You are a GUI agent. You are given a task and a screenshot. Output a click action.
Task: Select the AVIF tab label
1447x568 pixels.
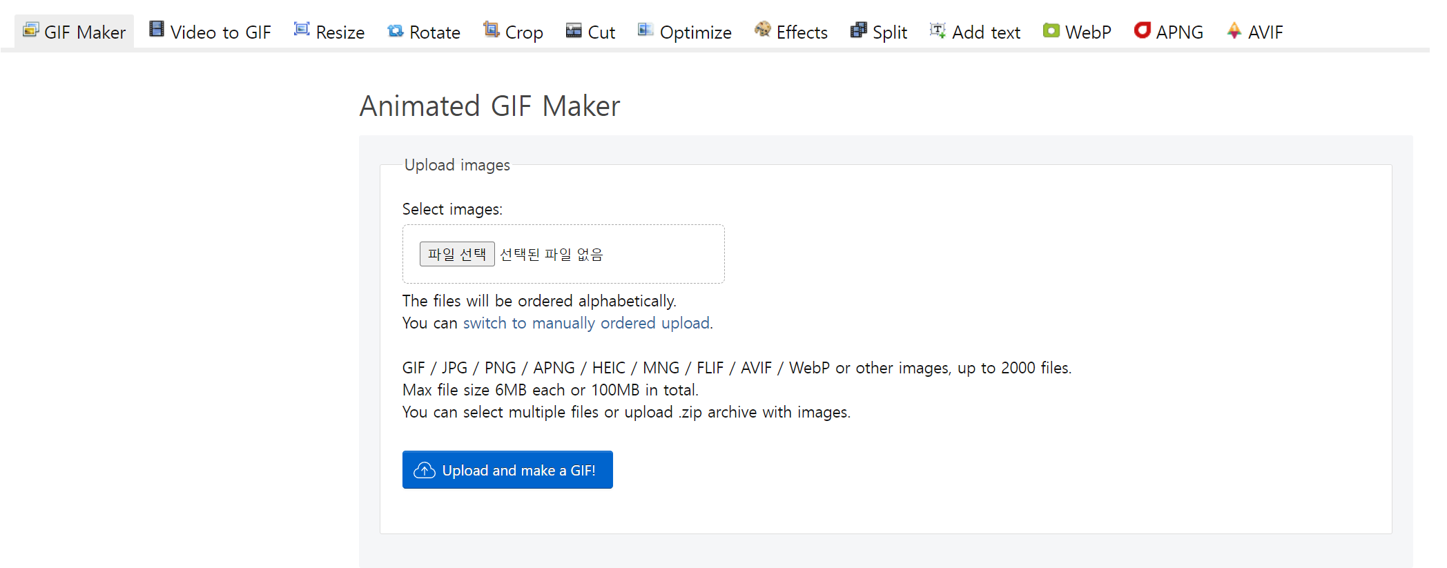pos(1265,32)
